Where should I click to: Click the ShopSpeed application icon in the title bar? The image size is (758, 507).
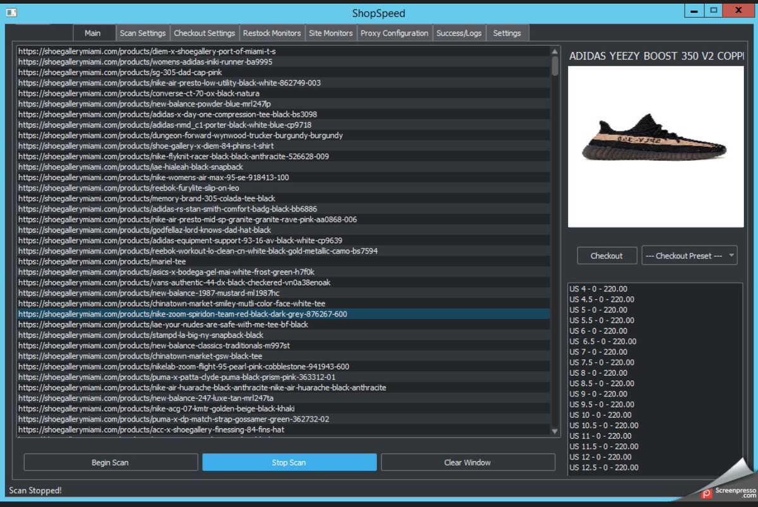[x=11, y=11]
